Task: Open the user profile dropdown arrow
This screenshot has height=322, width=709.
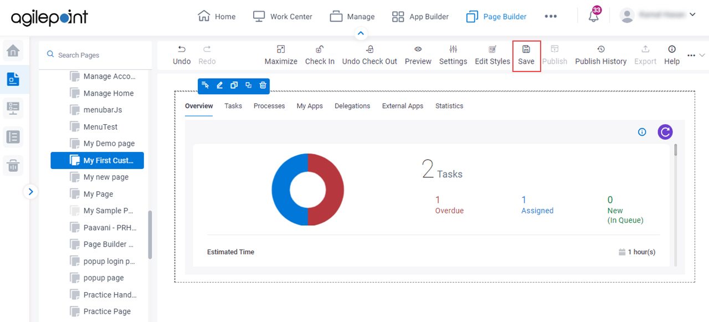Action: pos(692,15)
